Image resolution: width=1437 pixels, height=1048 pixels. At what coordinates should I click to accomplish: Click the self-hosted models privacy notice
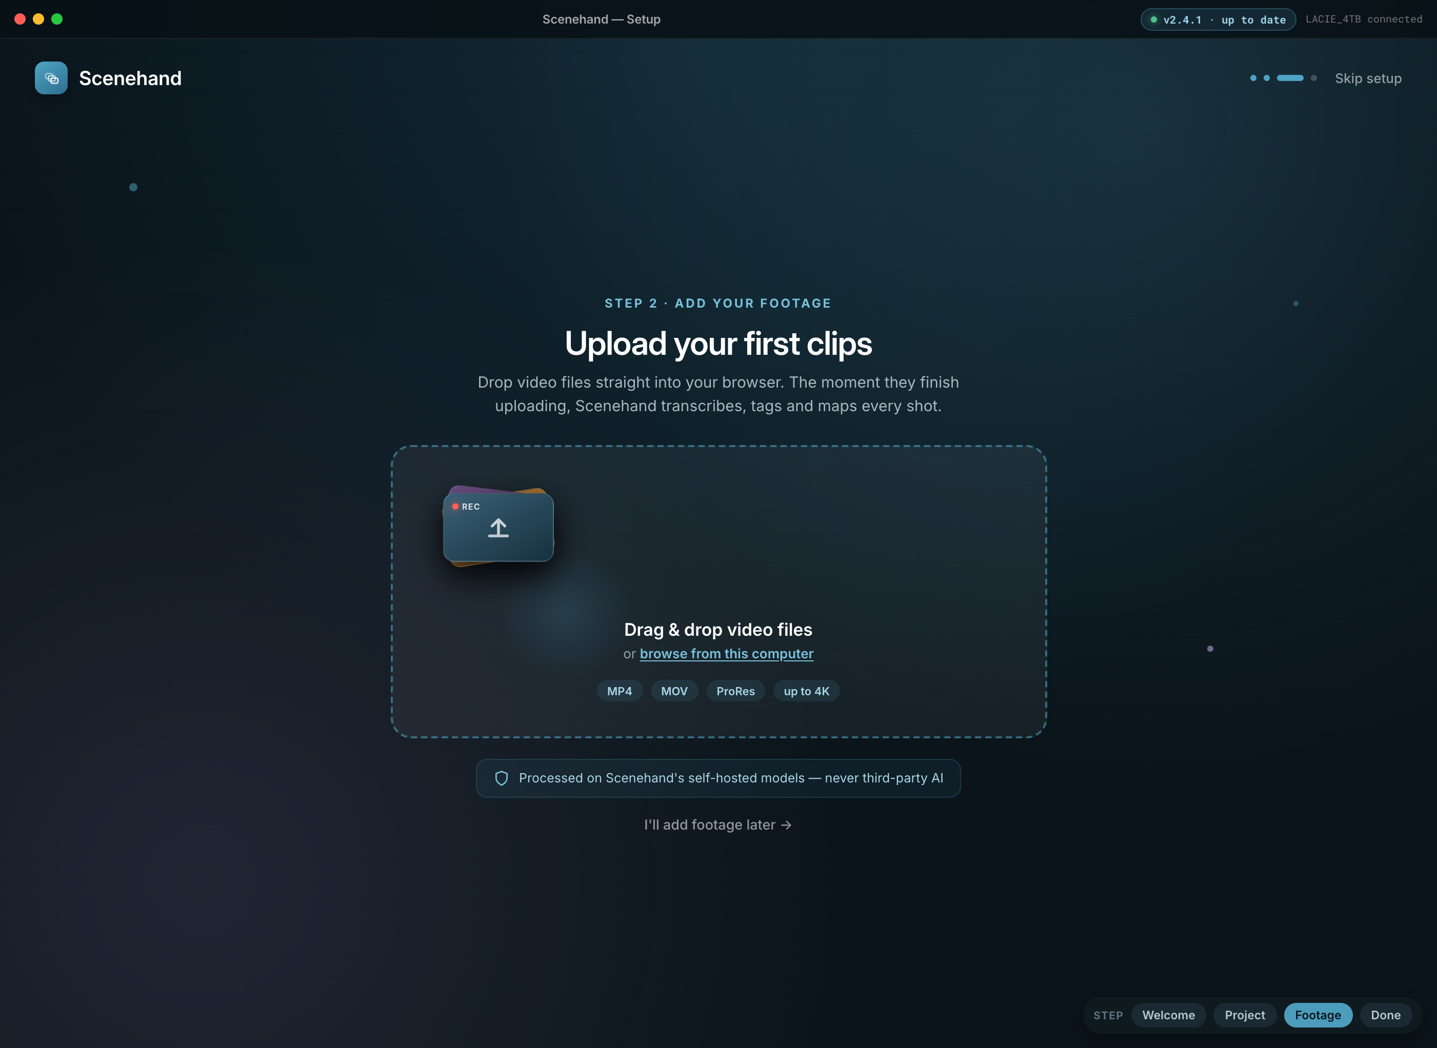(718, 778)
